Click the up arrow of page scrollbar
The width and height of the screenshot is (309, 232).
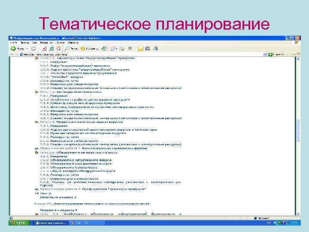pyautogui.click(x=298, y=59)
